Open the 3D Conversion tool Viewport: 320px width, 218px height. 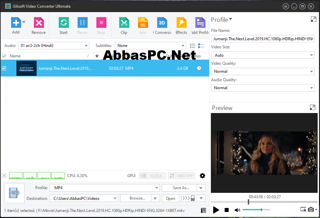tap(162, 22)
